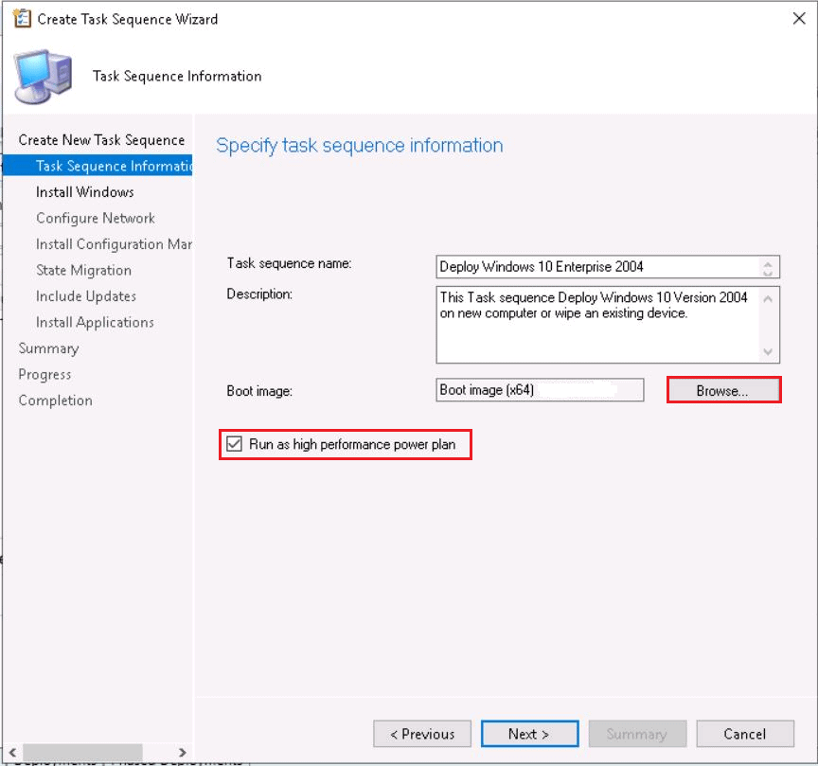Click the 'Description:' label

[x=259, y=294]
